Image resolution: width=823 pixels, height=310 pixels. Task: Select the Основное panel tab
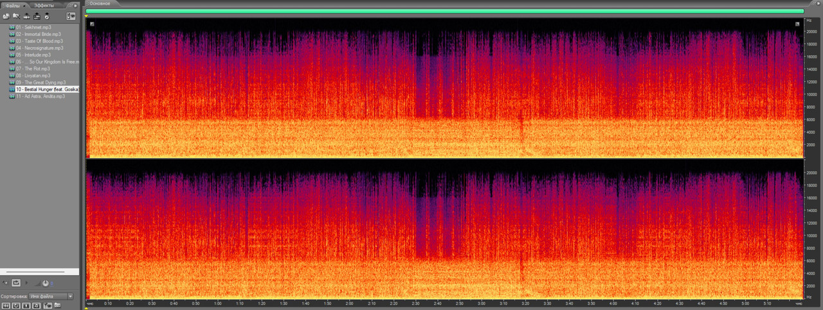(100, 4)
